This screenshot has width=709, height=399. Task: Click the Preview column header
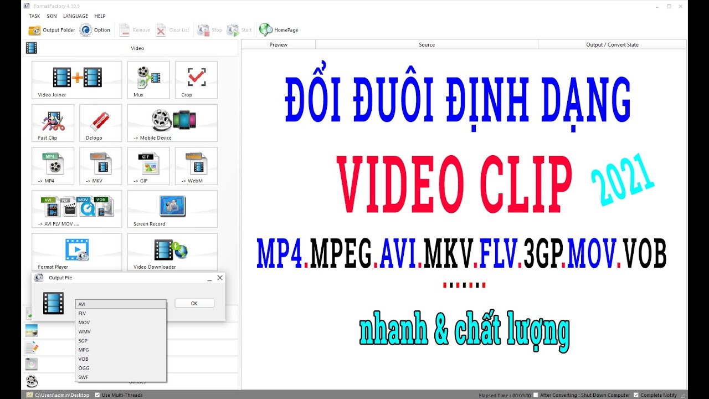[279, 45]
